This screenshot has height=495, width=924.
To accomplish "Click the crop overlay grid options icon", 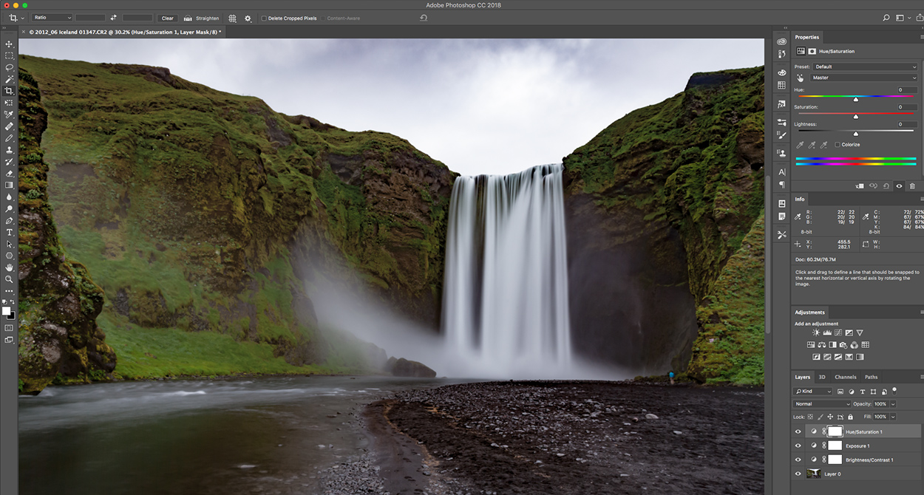I will coord(232,18).
